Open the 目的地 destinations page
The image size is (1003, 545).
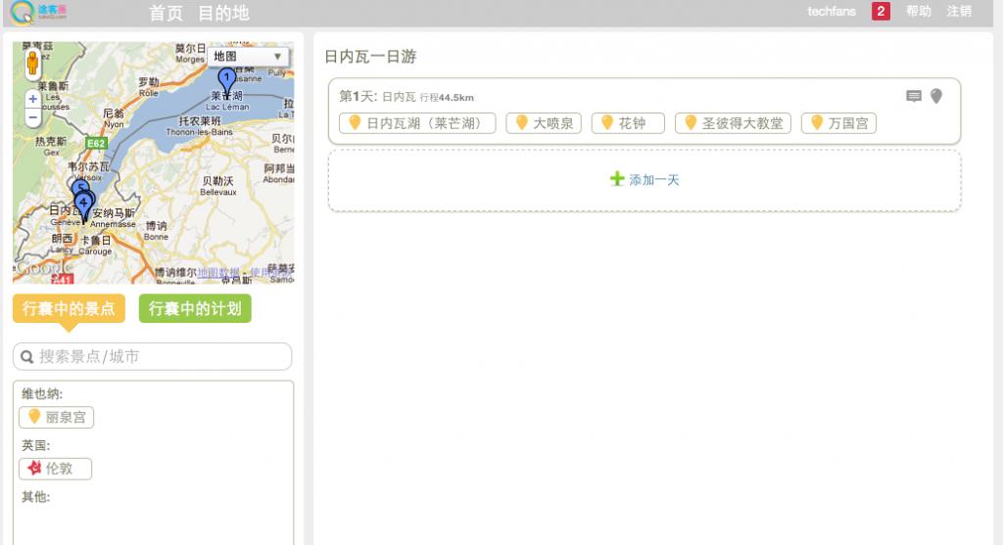tap(223, 13)
